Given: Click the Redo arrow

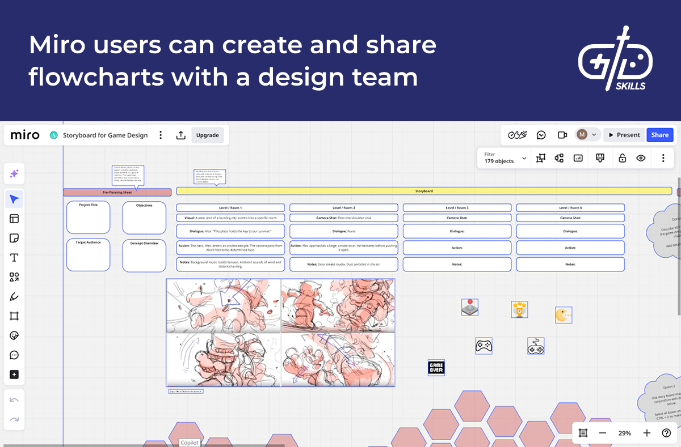Looking at the screenshot, I should (x=14, y=419).
